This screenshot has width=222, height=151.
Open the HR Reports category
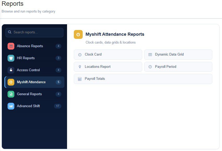34,58
